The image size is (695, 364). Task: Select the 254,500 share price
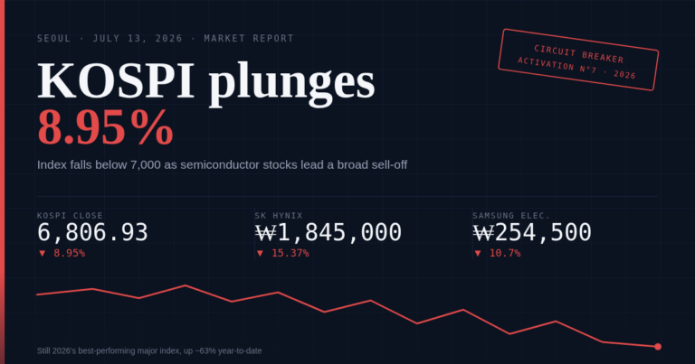[x=543, y=233]
